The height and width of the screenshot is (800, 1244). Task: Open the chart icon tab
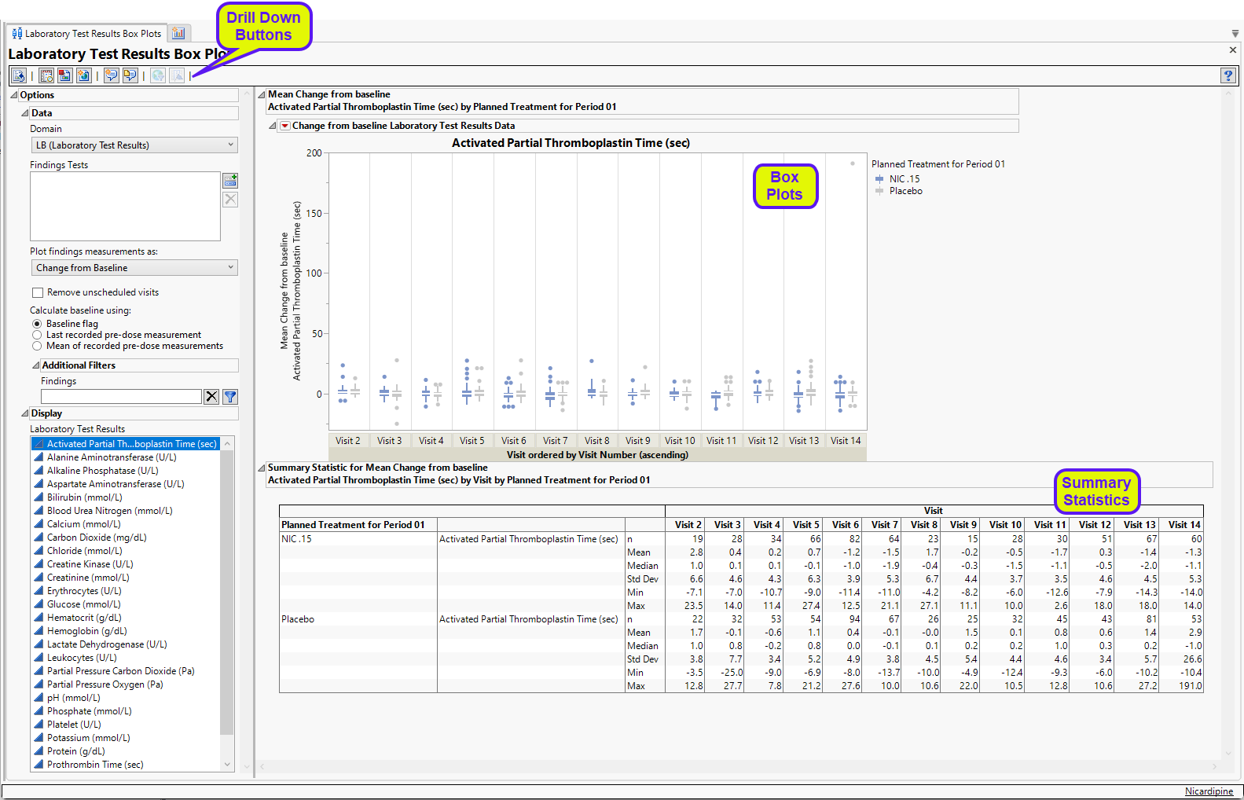click(x=178, y=33)
